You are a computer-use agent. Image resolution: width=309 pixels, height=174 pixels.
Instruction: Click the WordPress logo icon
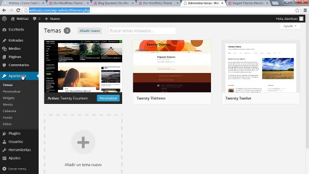tap(4, 18)
